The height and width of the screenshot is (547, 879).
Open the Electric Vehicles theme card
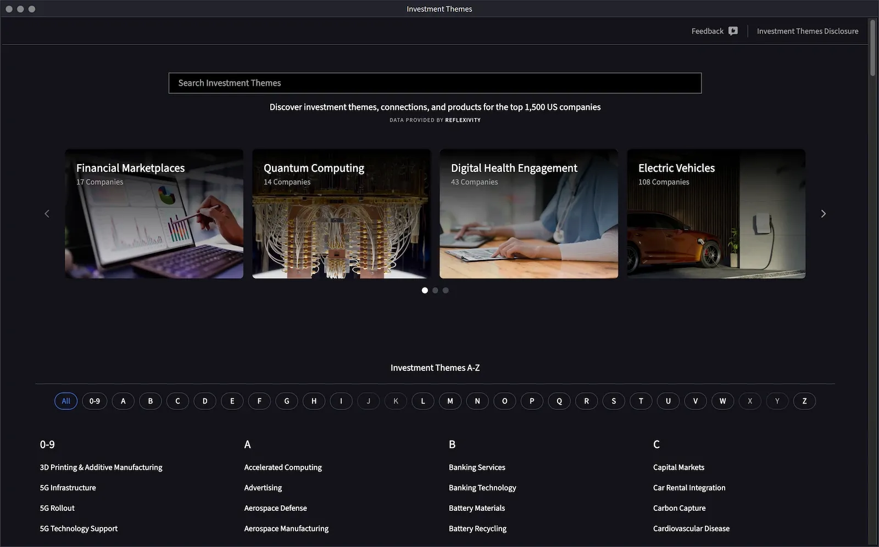pos(716,213)
